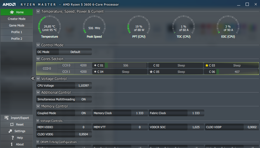This screenshot has height=148, width=260.
Task: Select core C 06 cell
Action: [231, 72]
